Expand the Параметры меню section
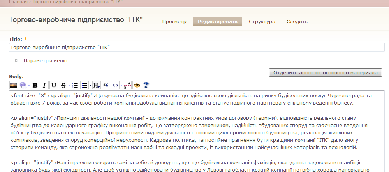 (17, 60)
